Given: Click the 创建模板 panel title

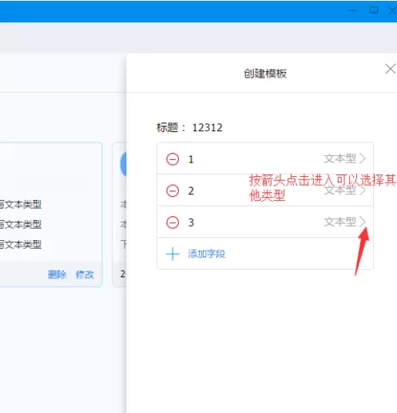Looking at the screenshot, I should (x=265, y=74).
